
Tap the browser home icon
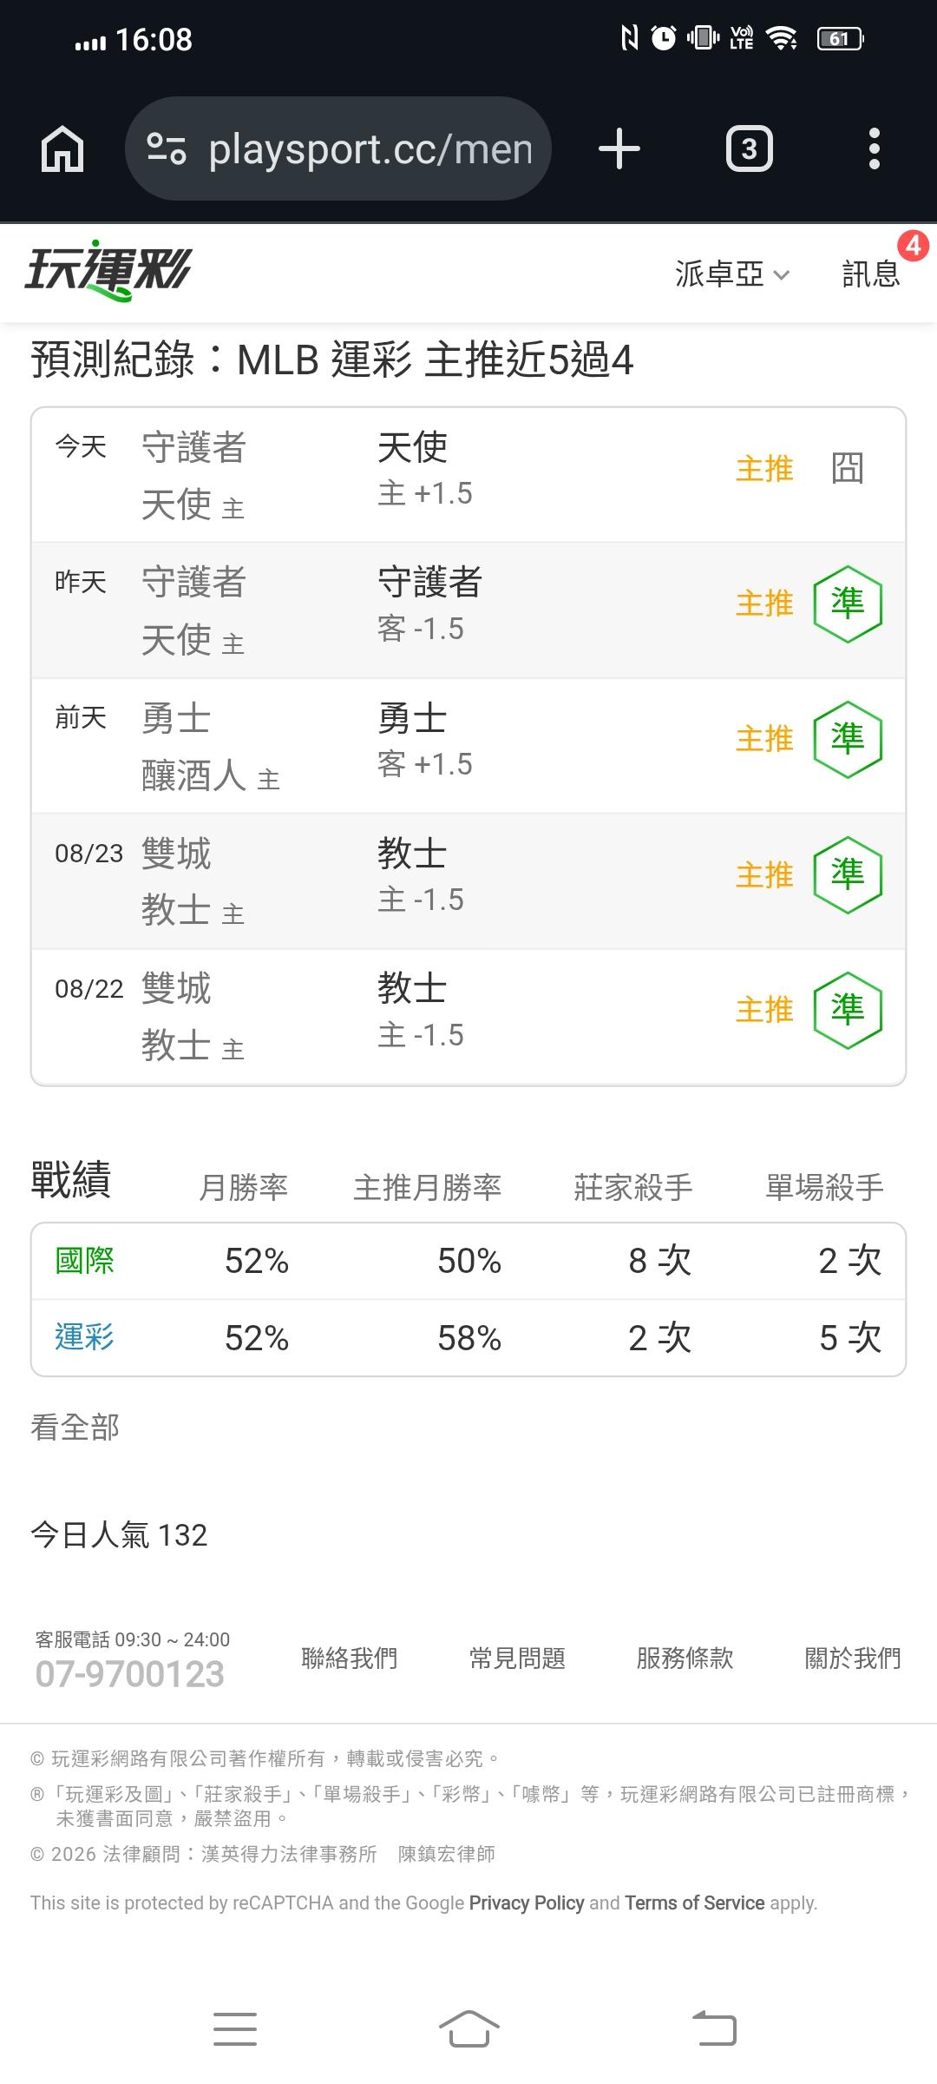click(62, 148)
